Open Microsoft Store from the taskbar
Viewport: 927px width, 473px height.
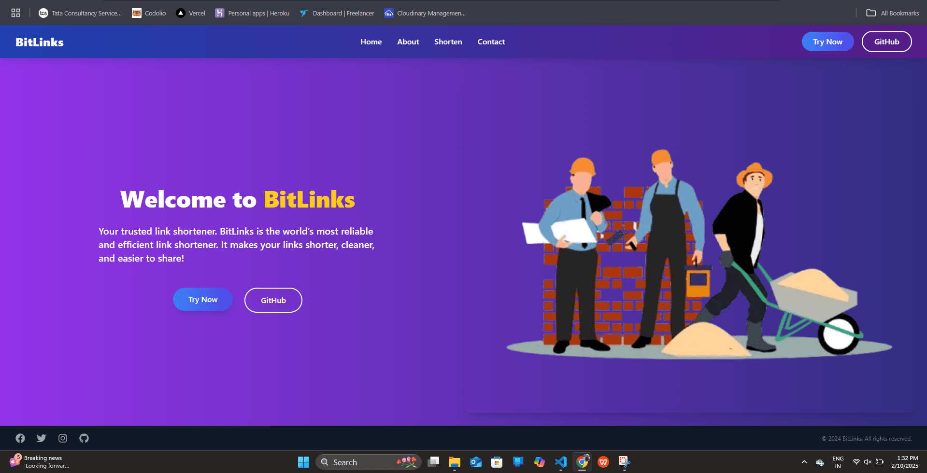(x=497, y=462)
